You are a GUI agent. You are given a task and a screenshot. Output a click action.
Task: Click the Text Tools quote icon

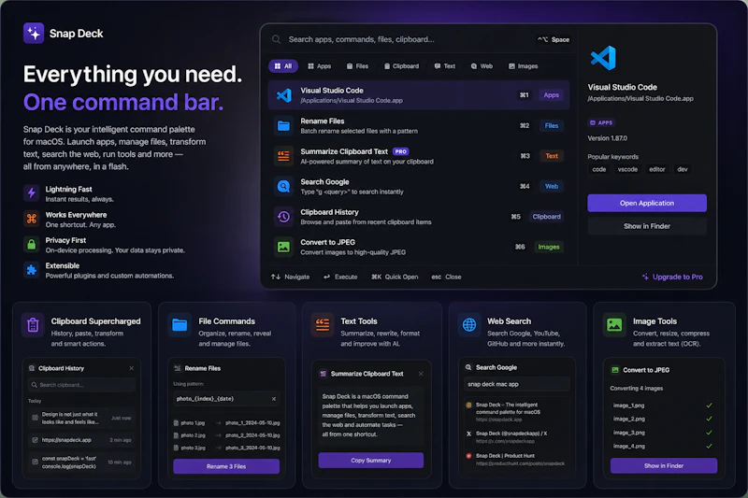pos(323,325)
